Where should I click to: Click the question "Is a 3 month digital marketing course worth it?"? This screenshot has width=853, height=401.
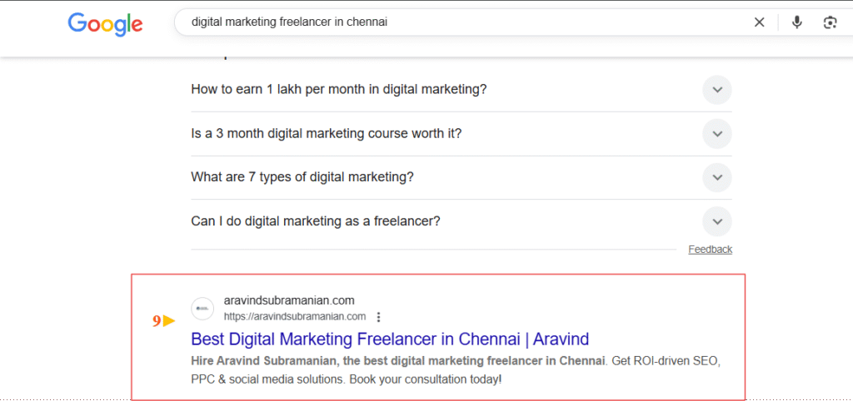(x=326, y=133)
